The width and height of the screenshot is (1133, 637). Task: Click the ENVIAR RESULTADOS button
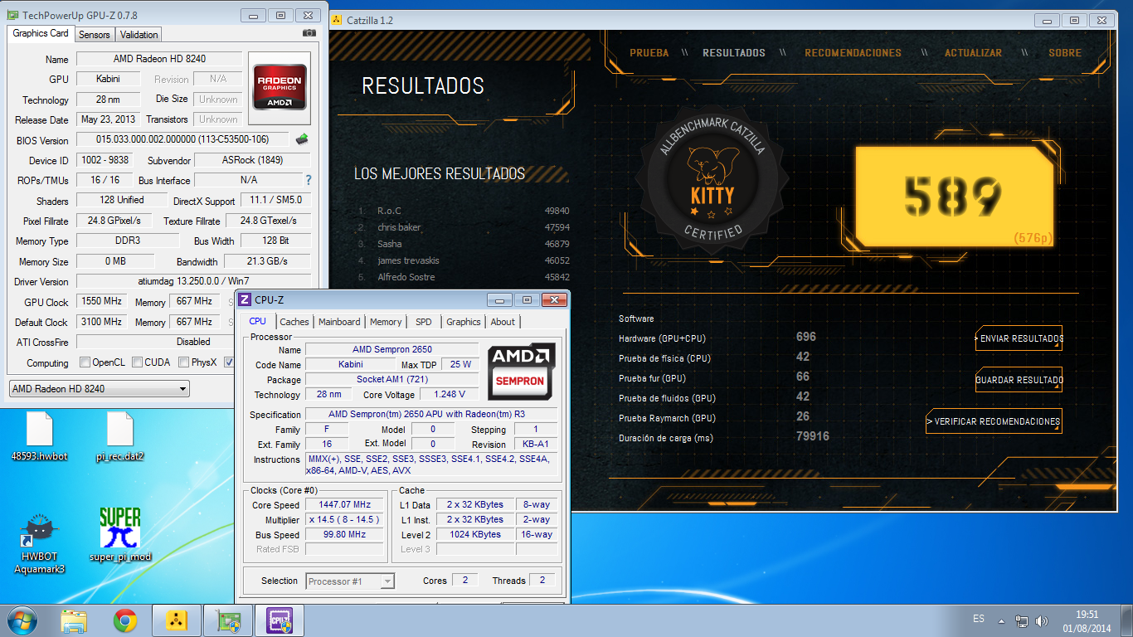pos(1019,338)
